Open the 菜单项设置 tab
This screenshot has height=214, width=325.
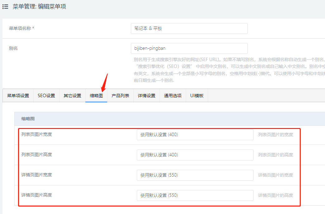[18, 96]
